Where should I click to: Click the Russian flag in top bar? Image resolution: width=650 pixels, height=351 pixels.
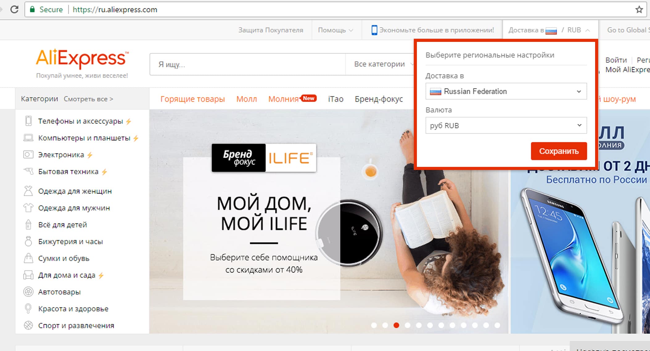(551, 31)
